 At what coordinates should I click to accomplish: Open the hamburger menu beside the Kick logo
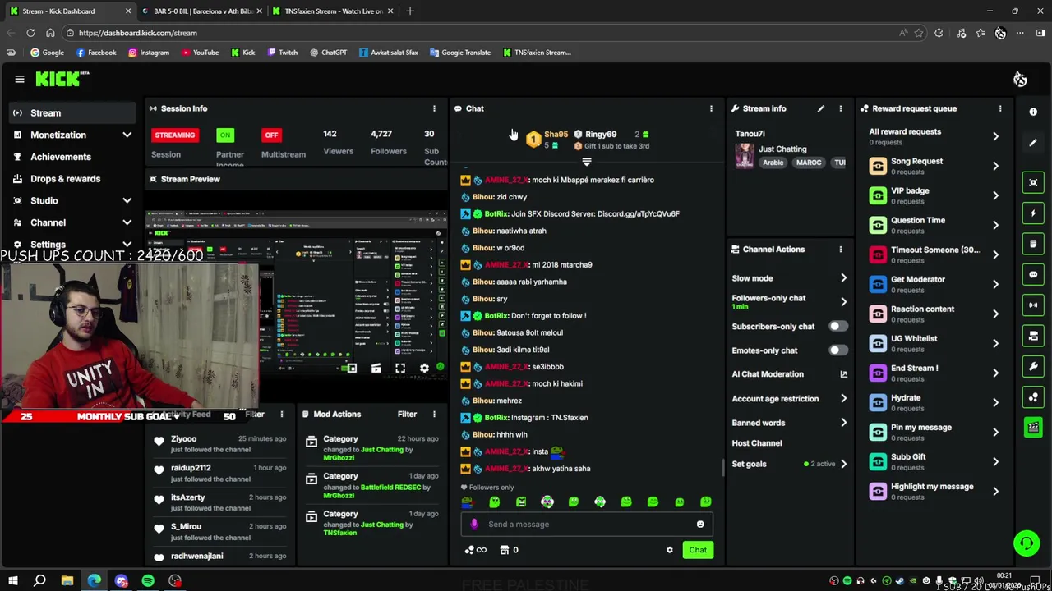click(20, 79)
